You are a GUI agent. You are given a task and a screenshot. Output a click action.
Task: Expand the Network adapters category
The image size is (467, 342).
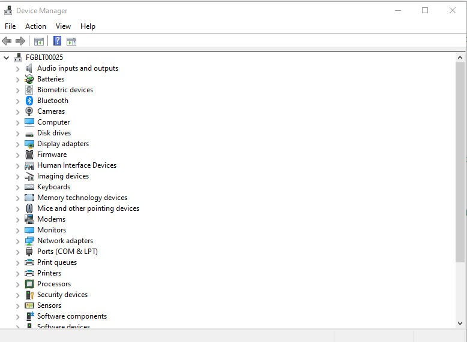17,241
